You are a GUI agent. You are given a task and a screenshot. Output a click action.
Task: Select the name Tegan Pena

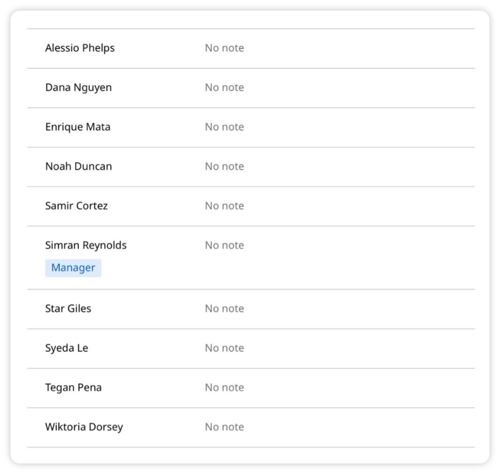[x=73, y=388]
